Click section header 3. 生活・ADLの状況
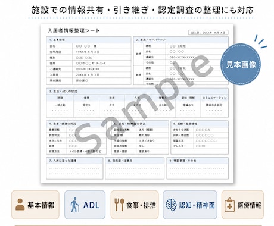274x226 pixels. 137,92
